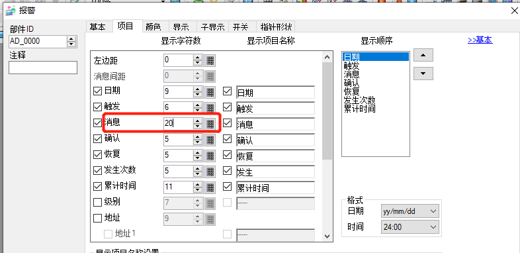The width and height of the screenshot is (520, 253).
Task: Toggle item name checkbox beside 消息 name field
Action: pyautogui.click(x=227, y=123)
